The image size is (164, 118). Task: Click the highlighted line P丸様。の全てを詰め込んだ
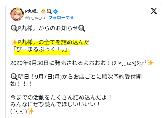53,42
